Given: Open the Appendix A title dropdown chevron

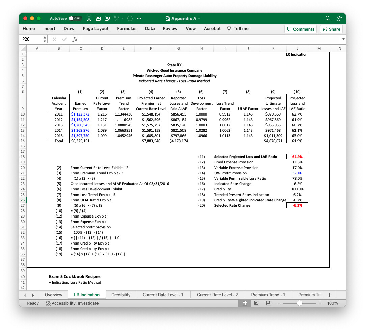Looking at the screenshot, I should coord(199,18).
